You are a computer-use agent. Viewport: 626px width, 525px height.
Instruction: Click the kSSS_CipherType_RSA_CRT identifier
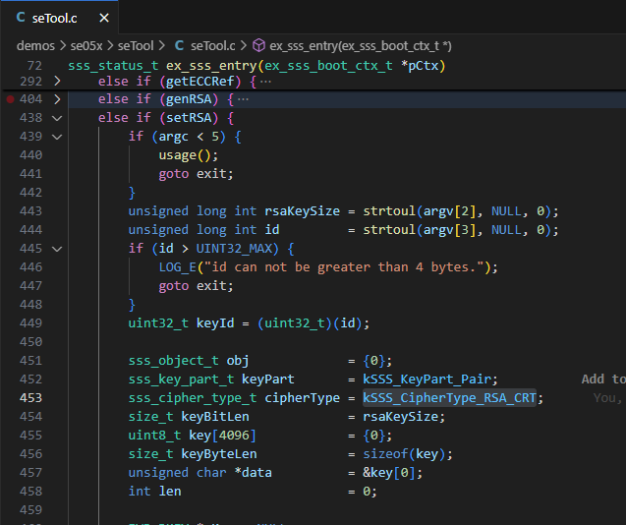[x=449, y=398]
